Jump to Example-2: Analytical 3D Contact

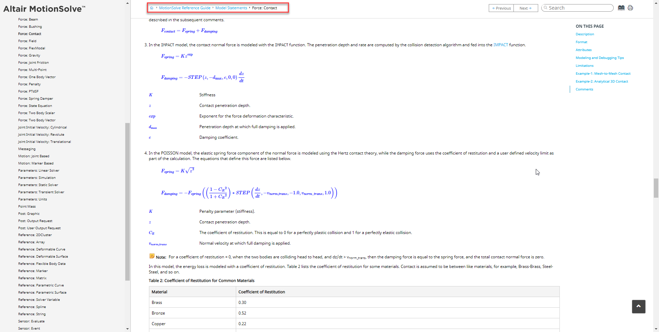pos(602,82)
